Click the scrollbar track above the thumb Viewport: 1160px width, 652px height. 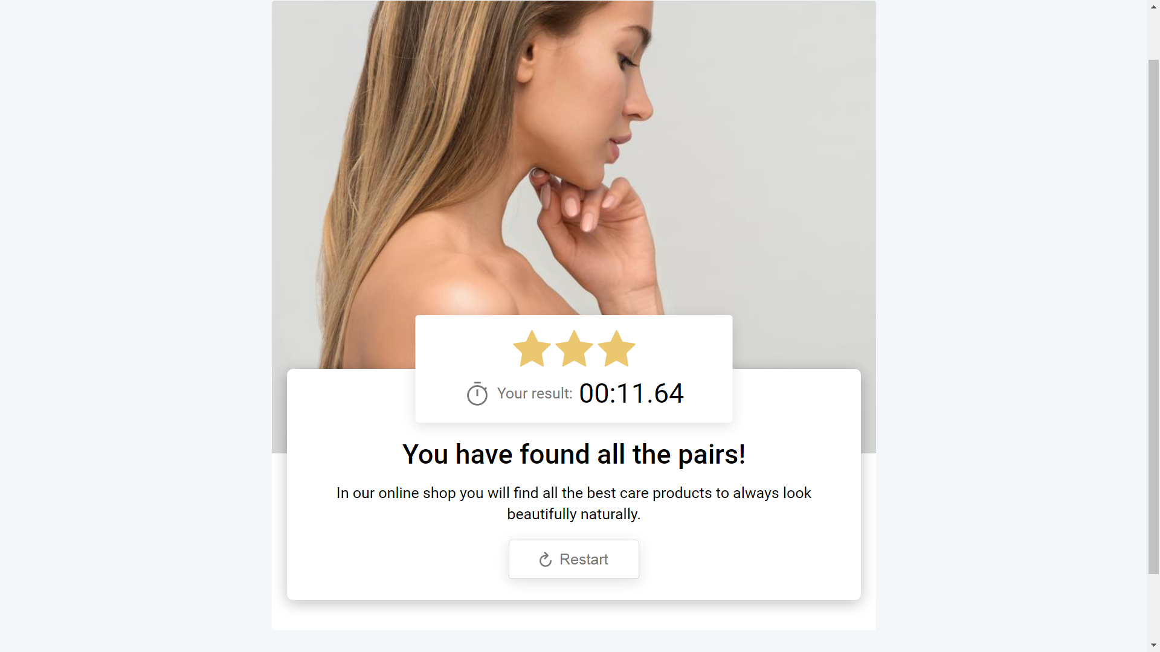(1153, 36)
